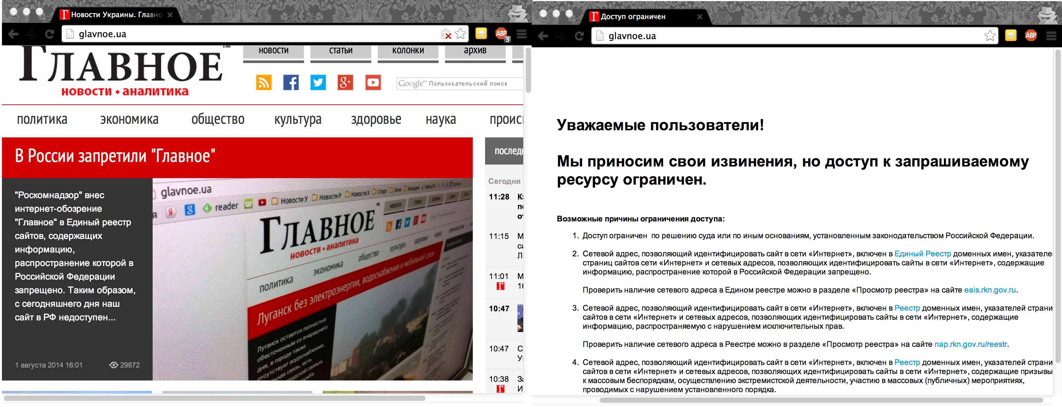Go to 'наука' section
Image resolution: width=1062 pixels, height=407 pixels.
[441, 120]
